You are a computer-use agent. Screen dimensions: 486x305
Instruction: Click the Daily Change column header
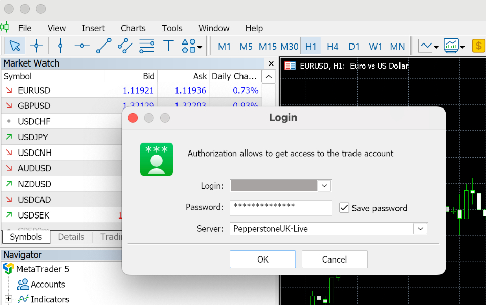point(235,76)
